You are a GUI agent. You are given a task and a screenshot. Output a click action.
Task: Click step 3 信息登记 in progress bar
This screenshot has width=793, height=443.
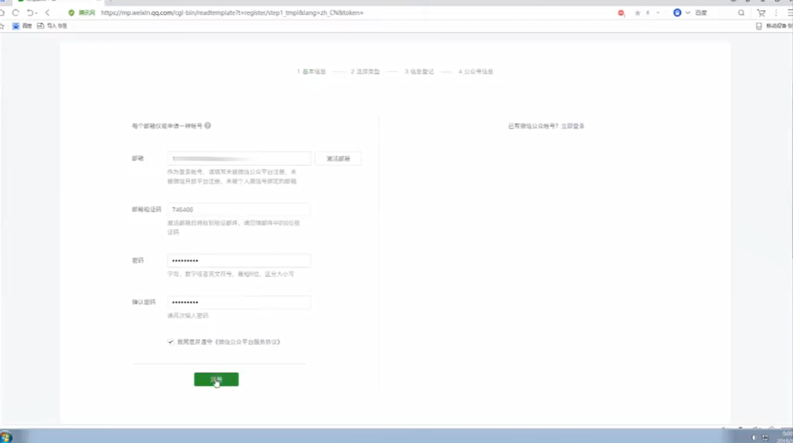pyautogui.click(x=419, y=72)
